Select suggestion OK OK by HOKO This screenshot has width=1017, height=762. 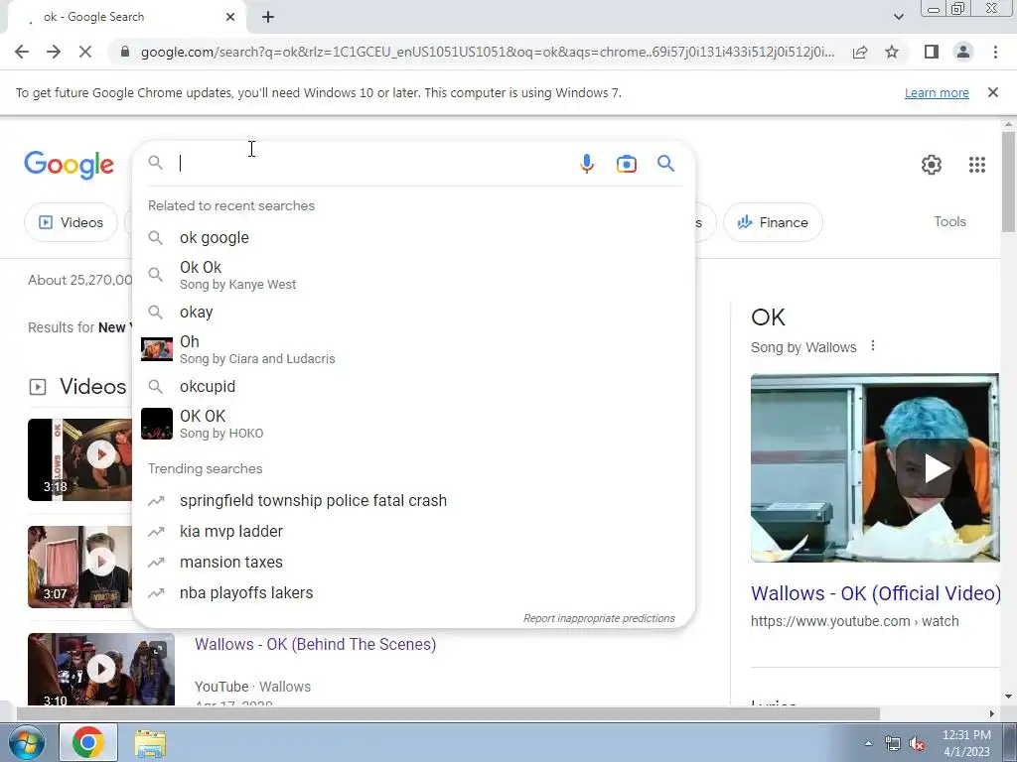413,424
